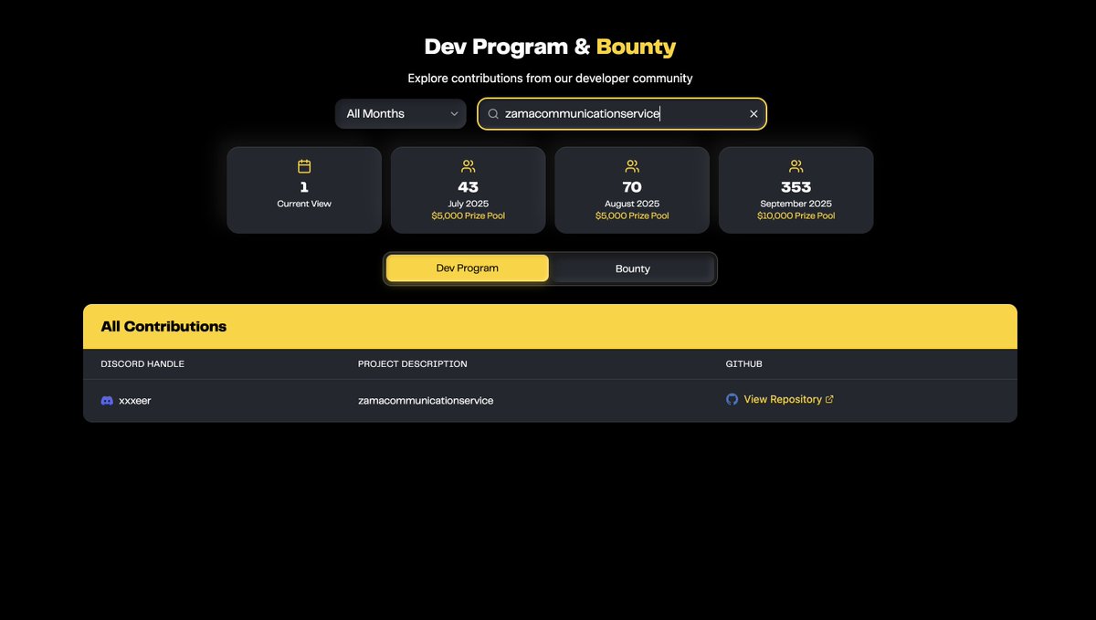
Task: Select the July 2025 card showing 43
Action: 469,190
